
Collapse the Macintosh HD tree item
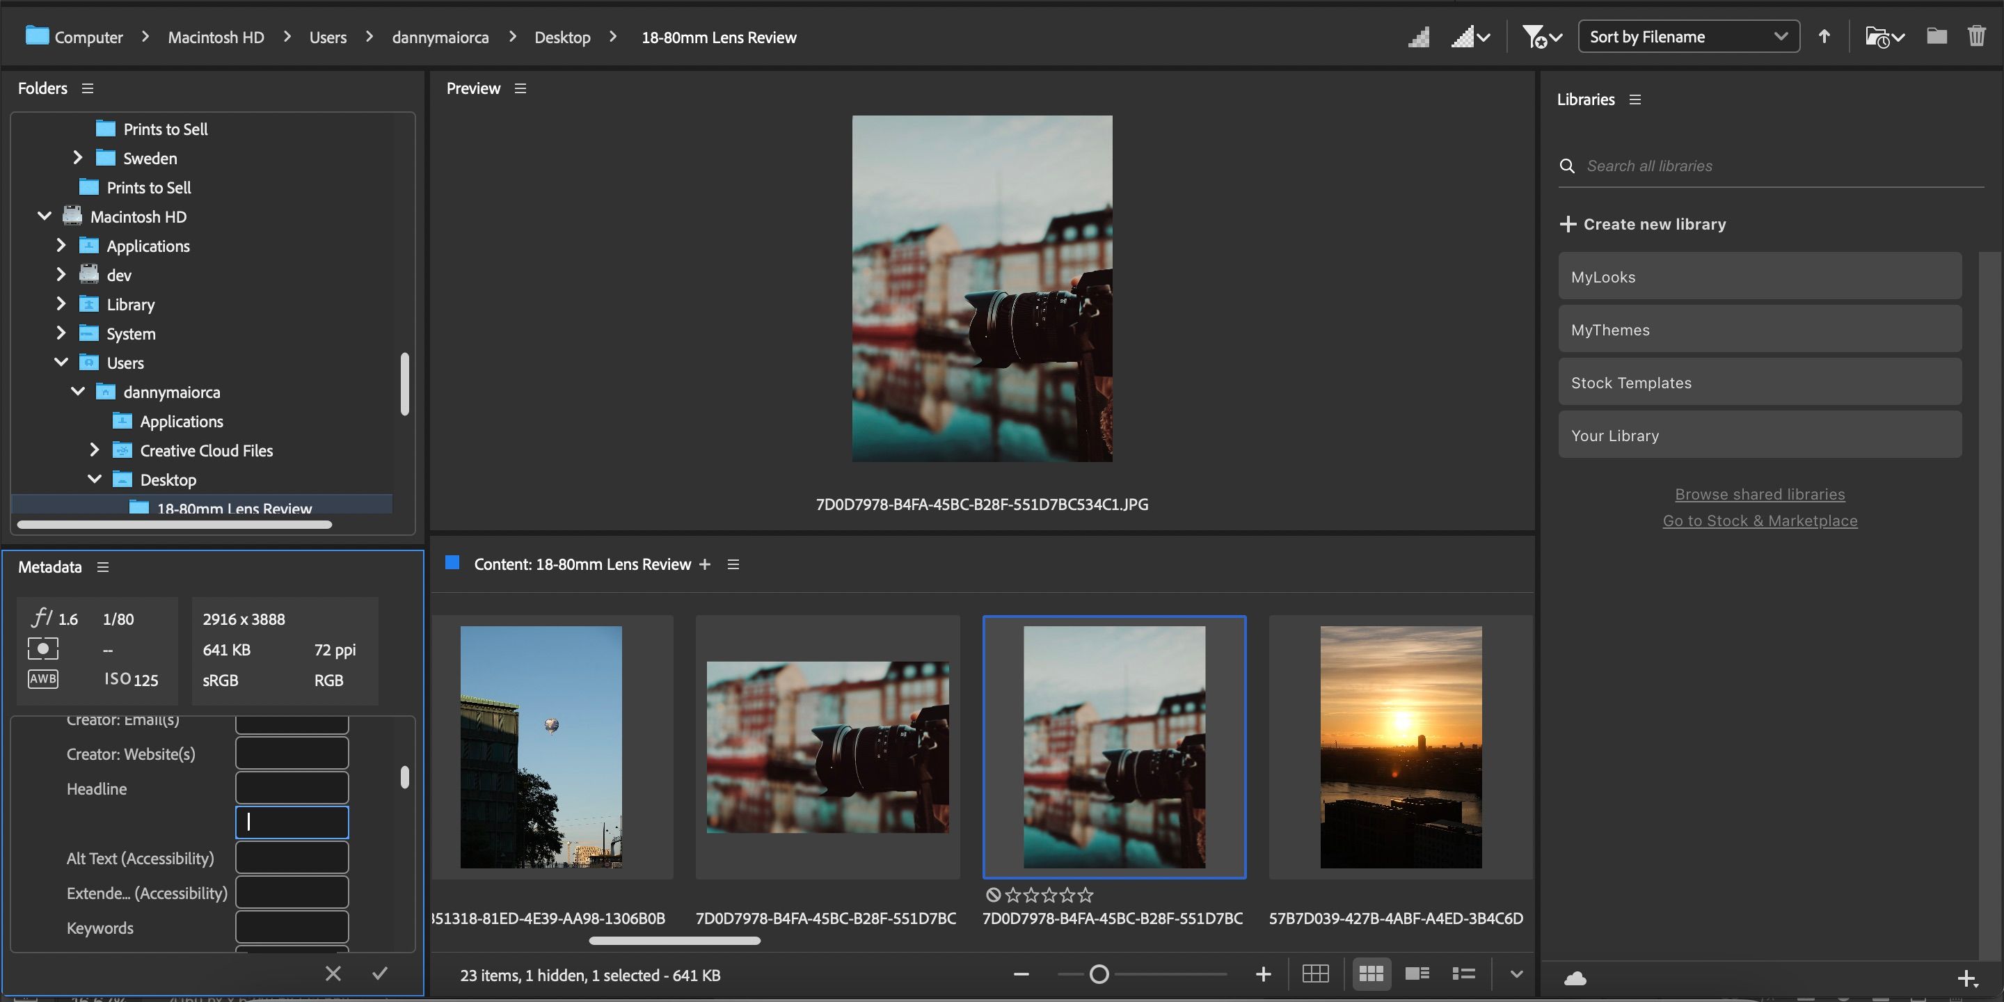[x=44, y=216]
